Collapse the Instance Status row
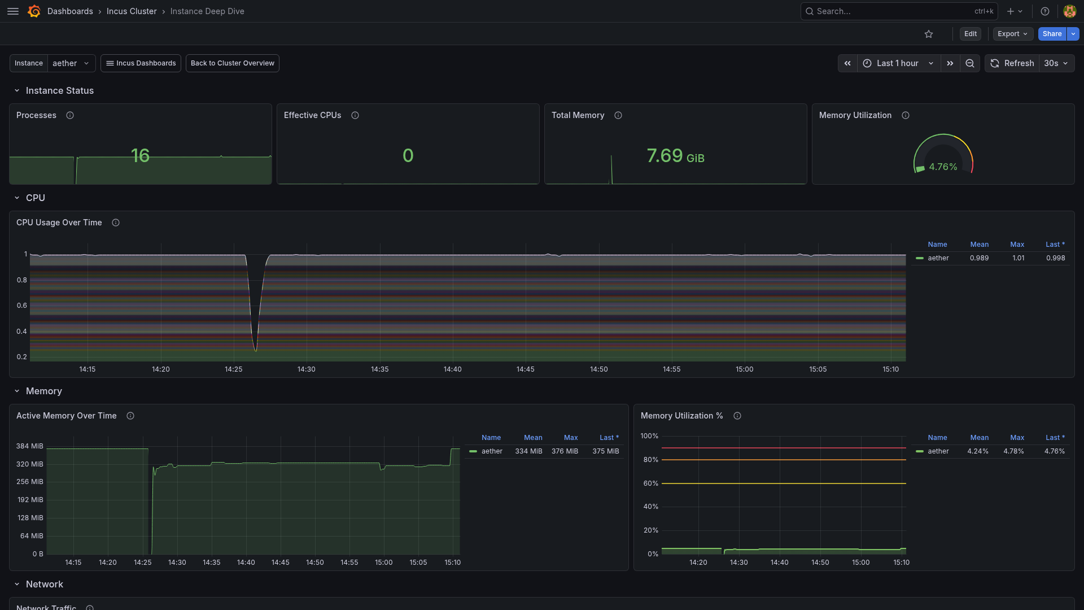 [17, 91]
